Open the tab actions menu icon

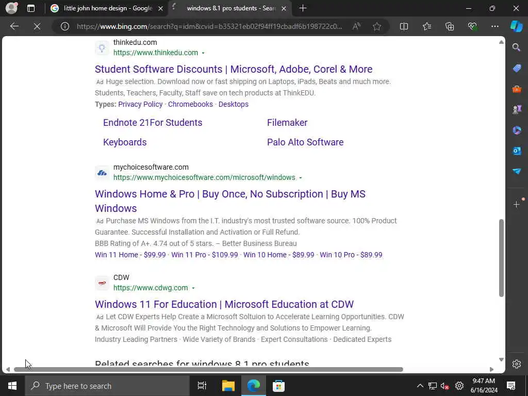(31, 8)
